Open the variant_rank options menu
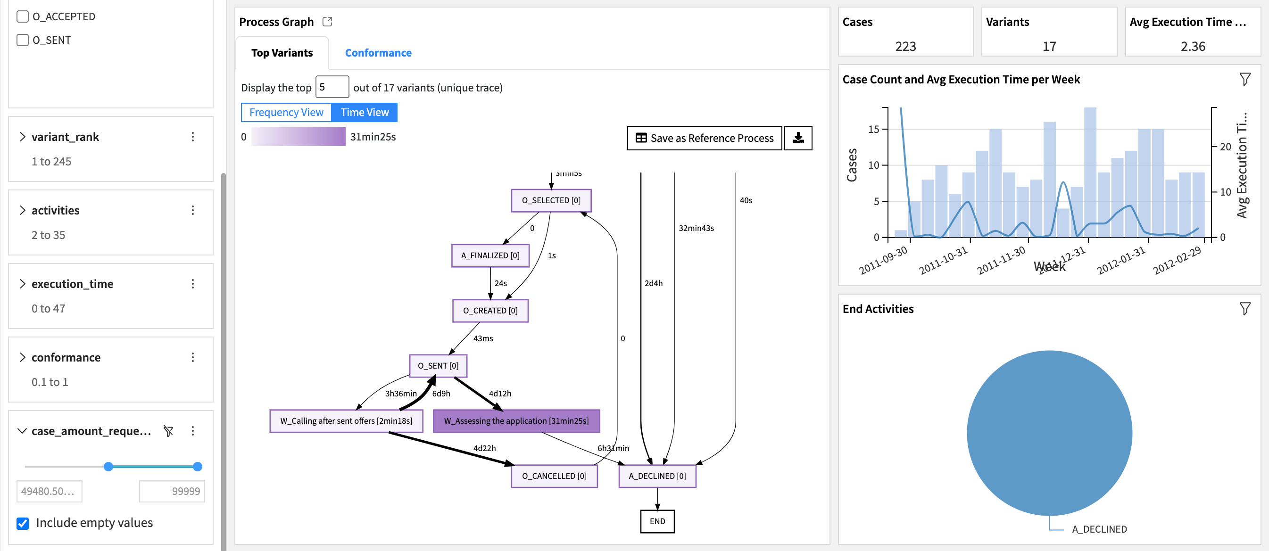Screen dimensions: 1269x551 [192, 136]
